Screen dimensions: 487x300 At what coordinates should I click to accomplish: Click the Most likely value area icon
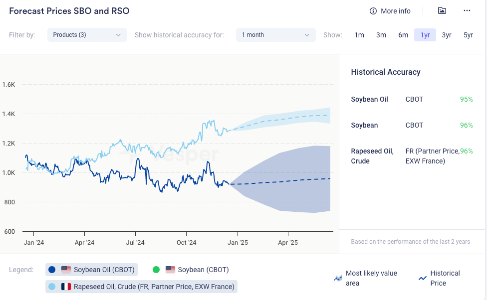coord(338,279)
